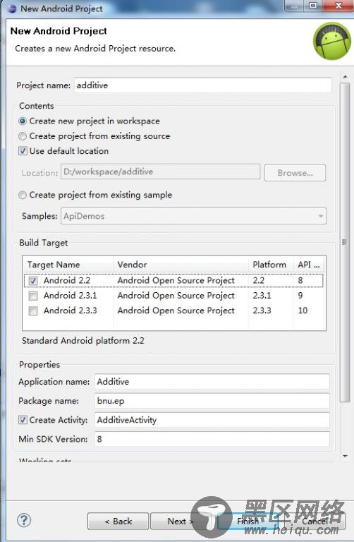Uncheck the Android 2.2 build target
354x542 pixels.
(x=33, y=281)
